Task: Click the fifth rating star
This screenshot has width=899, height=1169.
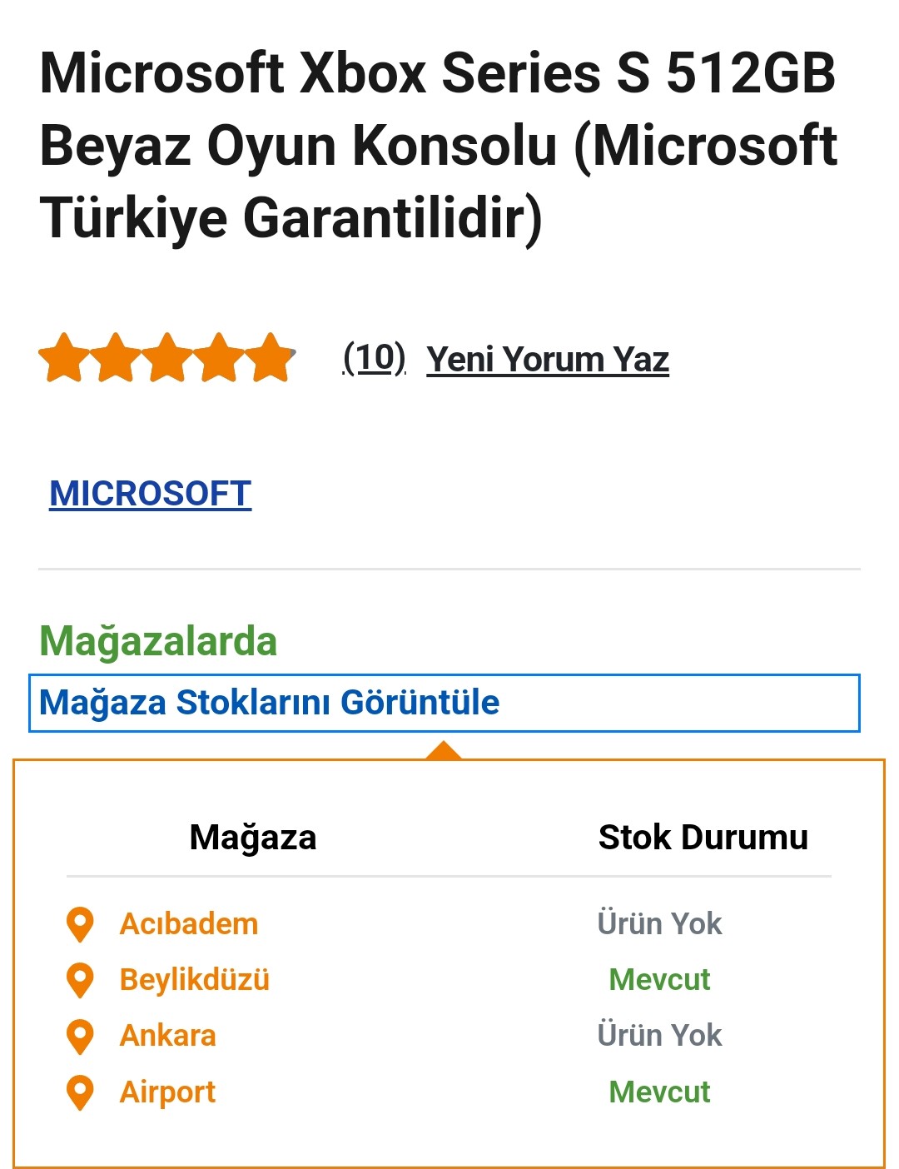Action: coord(271,357)
